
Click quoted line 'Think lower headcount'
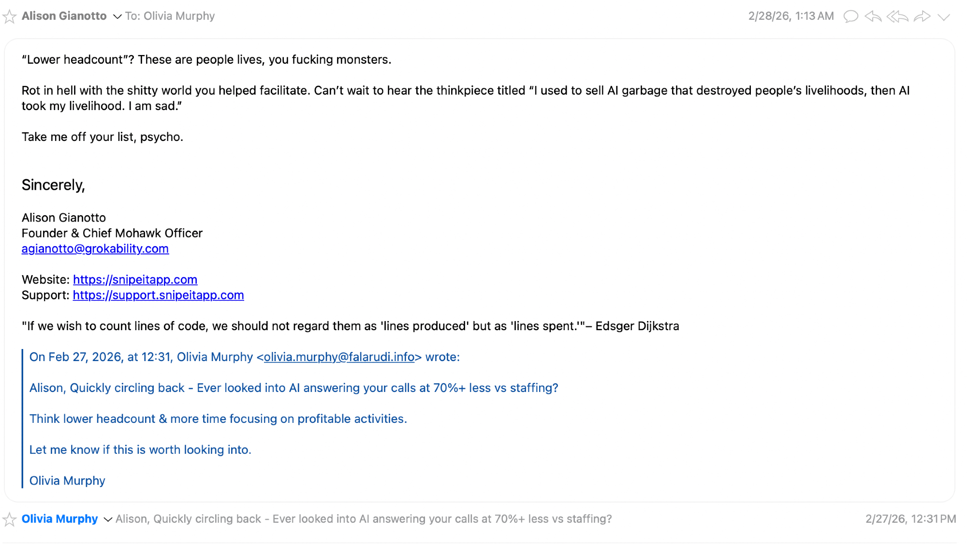pos(218,419)
